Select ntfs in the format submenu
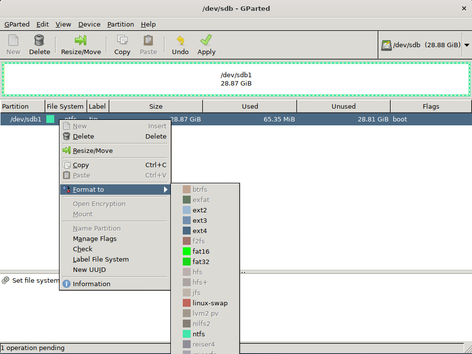This screenshot has width=472, height=354. click(199, 334)
